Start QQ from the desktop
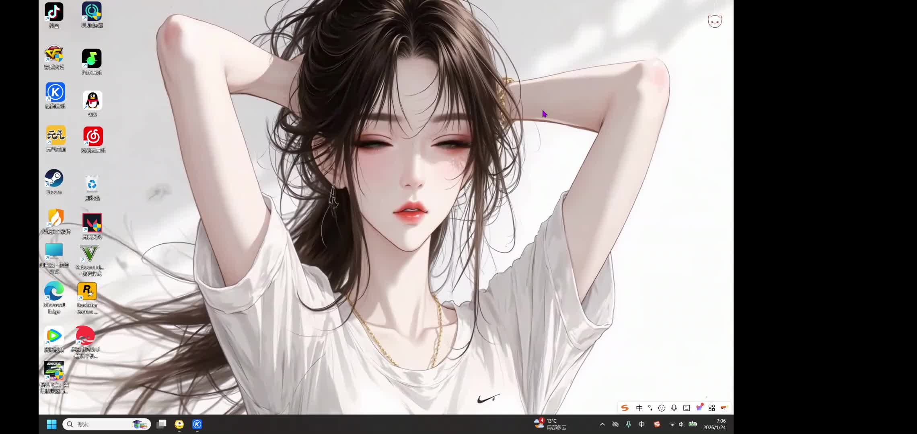917x434 pixels. (x=93, y=100)
